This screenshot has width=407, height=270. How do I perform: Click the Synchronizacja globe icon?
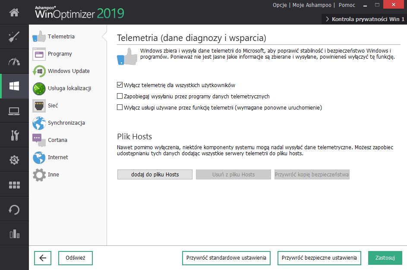coord(39,123)
